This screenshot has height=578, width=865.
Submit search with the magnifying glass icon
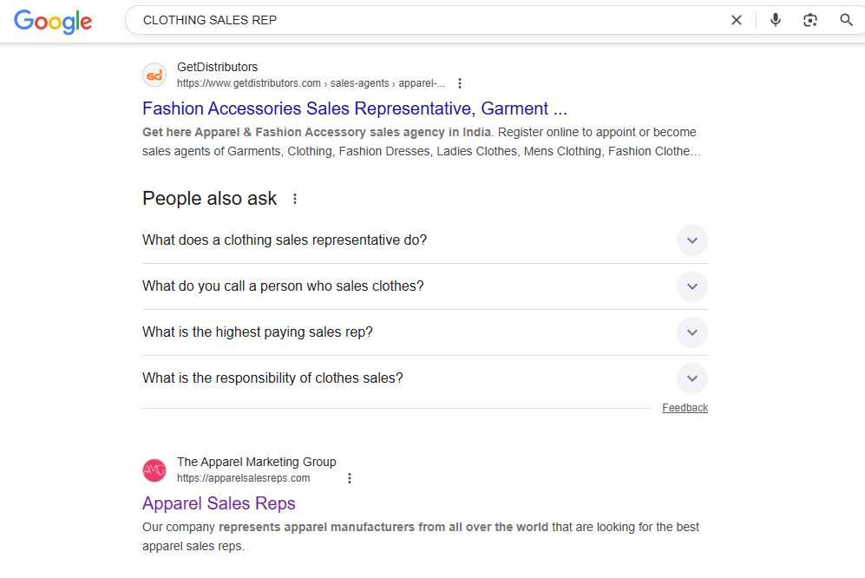coord(846,21)
